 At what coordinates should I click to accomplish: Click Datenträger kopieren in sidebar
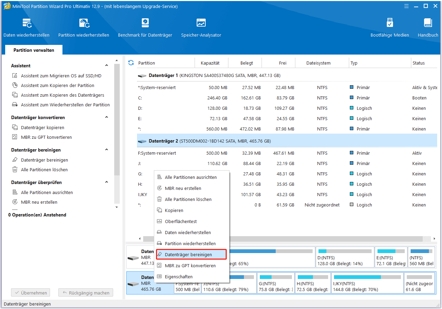click(x=42, y=128)
